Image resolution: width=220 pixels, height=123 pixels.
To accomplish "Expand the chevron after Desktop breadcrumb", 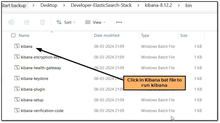I will [64, 5].
